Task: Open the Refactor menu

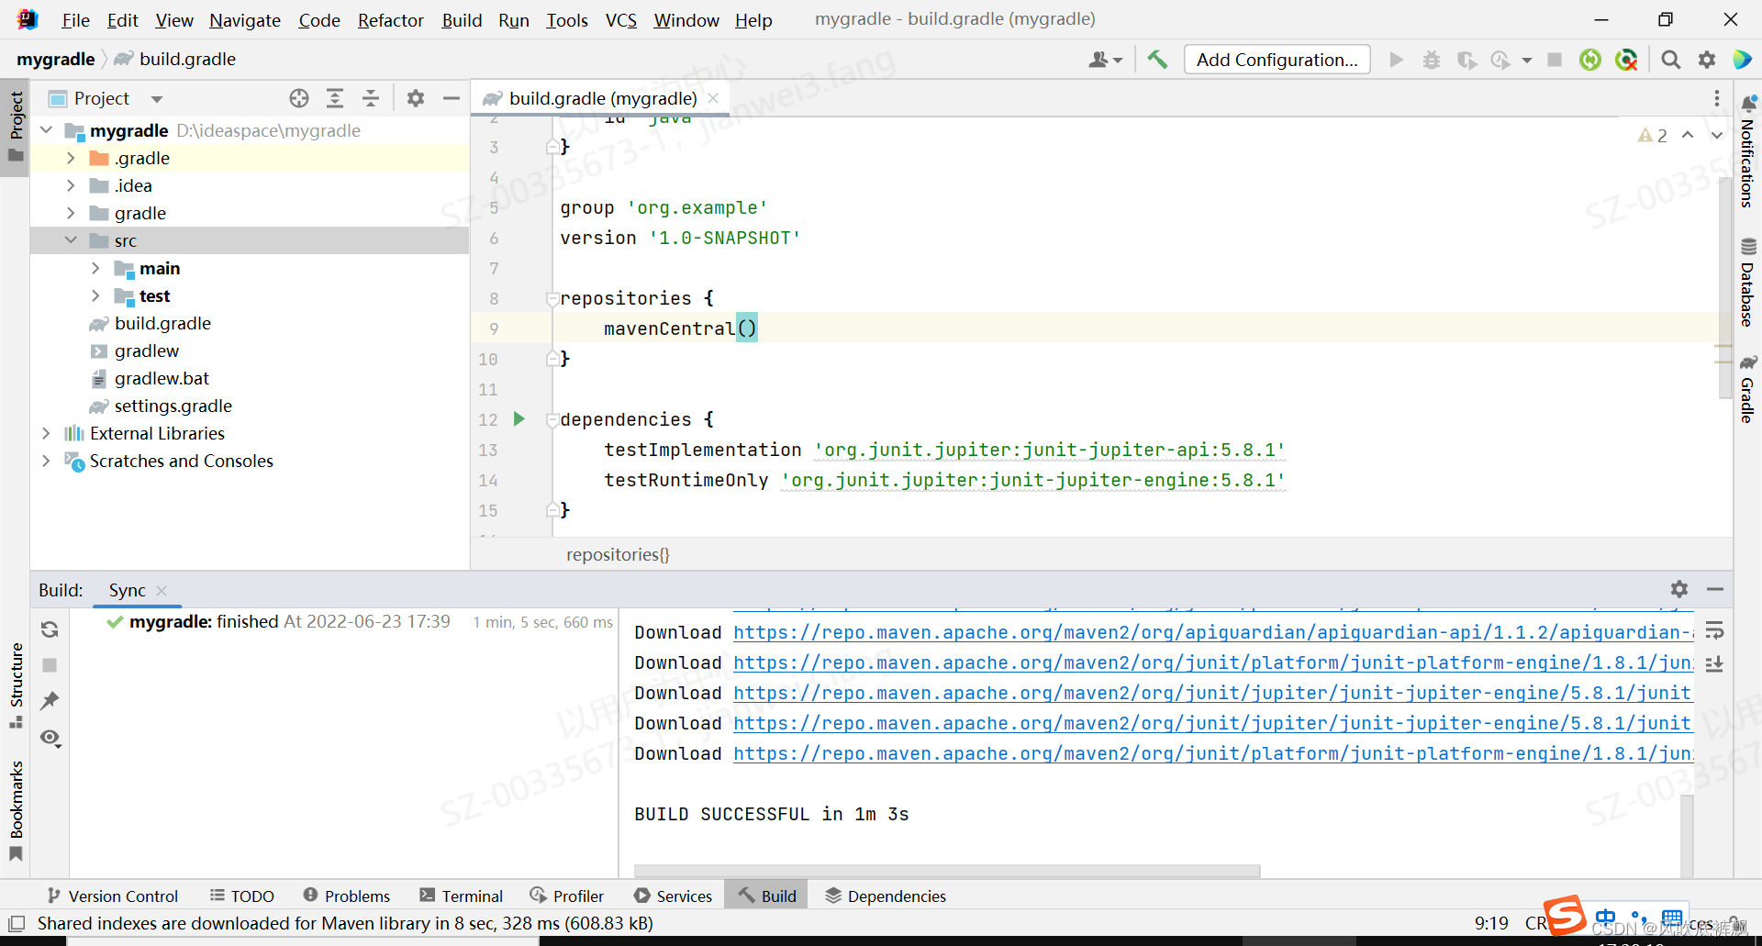Action: (x=390, y=20)
